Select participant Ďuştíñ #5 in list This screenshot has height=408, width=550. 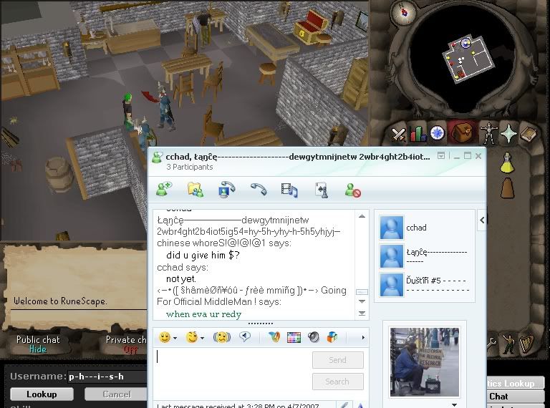[426, 285]
